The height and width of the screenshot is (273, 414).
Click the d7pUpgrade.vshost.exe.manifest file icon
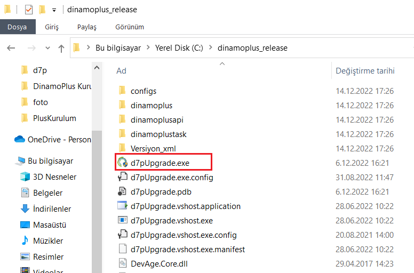pyautogui.click(x=123, y=248)
